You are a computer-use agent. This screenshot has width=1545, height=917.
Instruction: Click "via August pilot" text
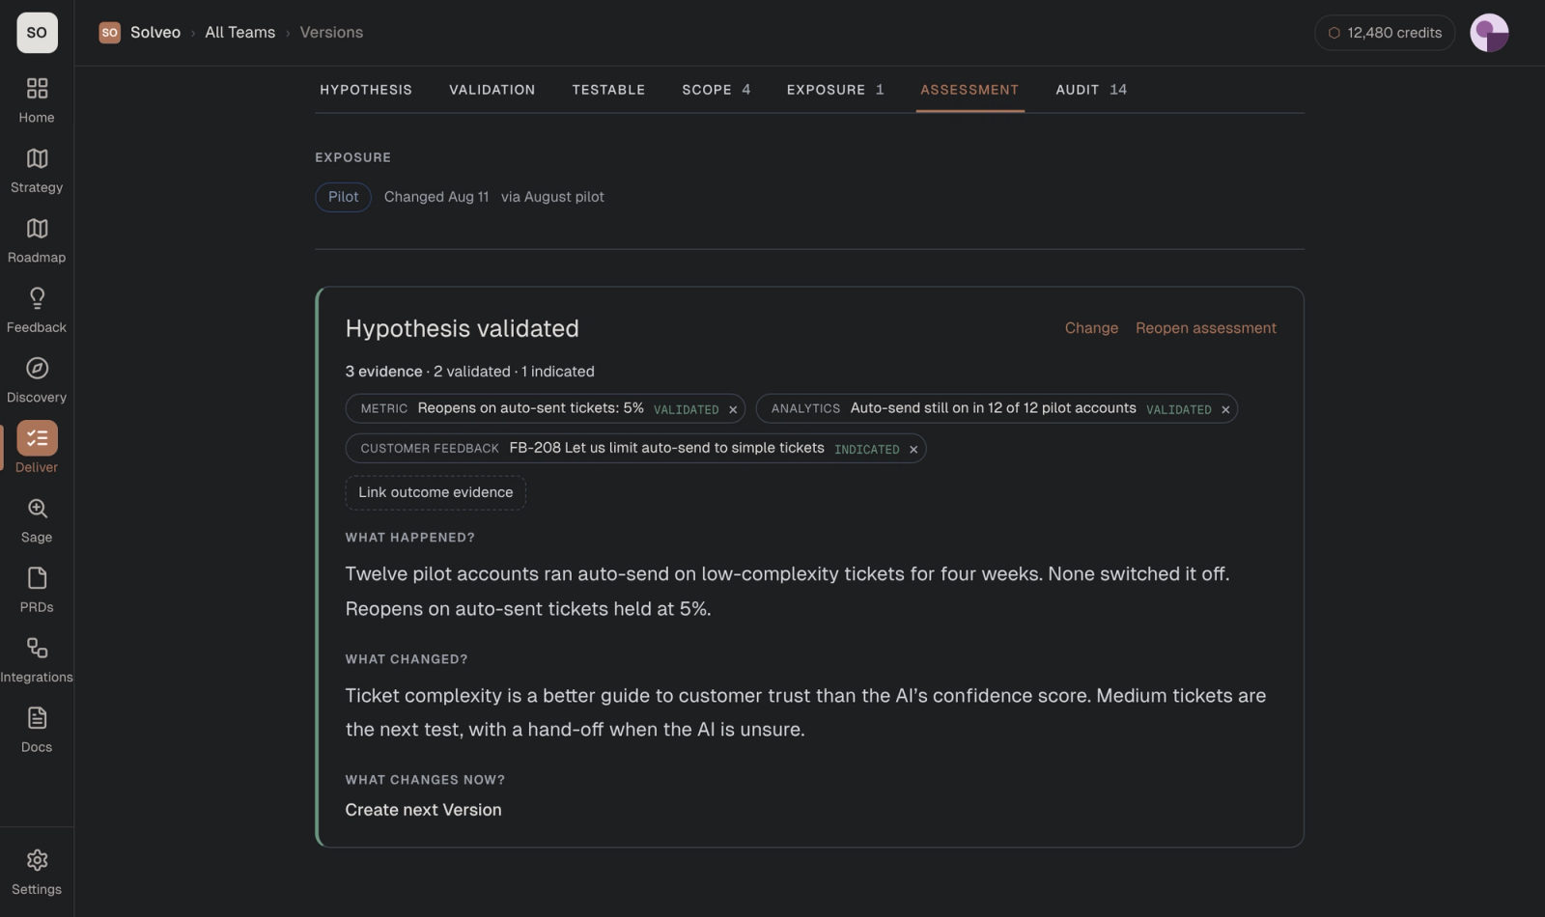[x=552, y=197]
